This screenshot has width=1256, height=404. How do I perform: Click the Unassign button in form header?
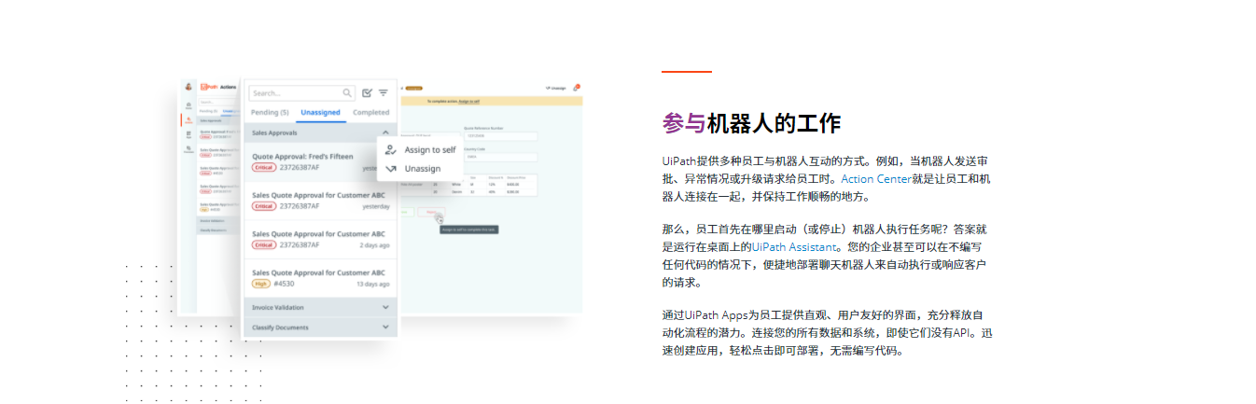click(556, 88)
